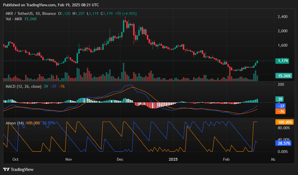Click the 200 level on the MACD axis

(281, 85)
